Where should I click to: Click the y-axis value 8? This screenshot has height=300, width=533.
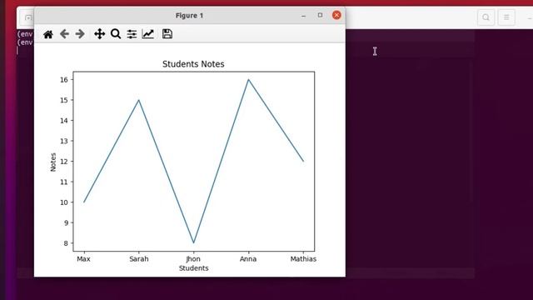pyautogui.click(x=66, y=243)
